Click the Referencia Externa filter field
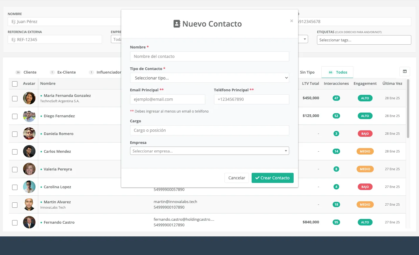This screenshot has height=255, width=419. 55,39
